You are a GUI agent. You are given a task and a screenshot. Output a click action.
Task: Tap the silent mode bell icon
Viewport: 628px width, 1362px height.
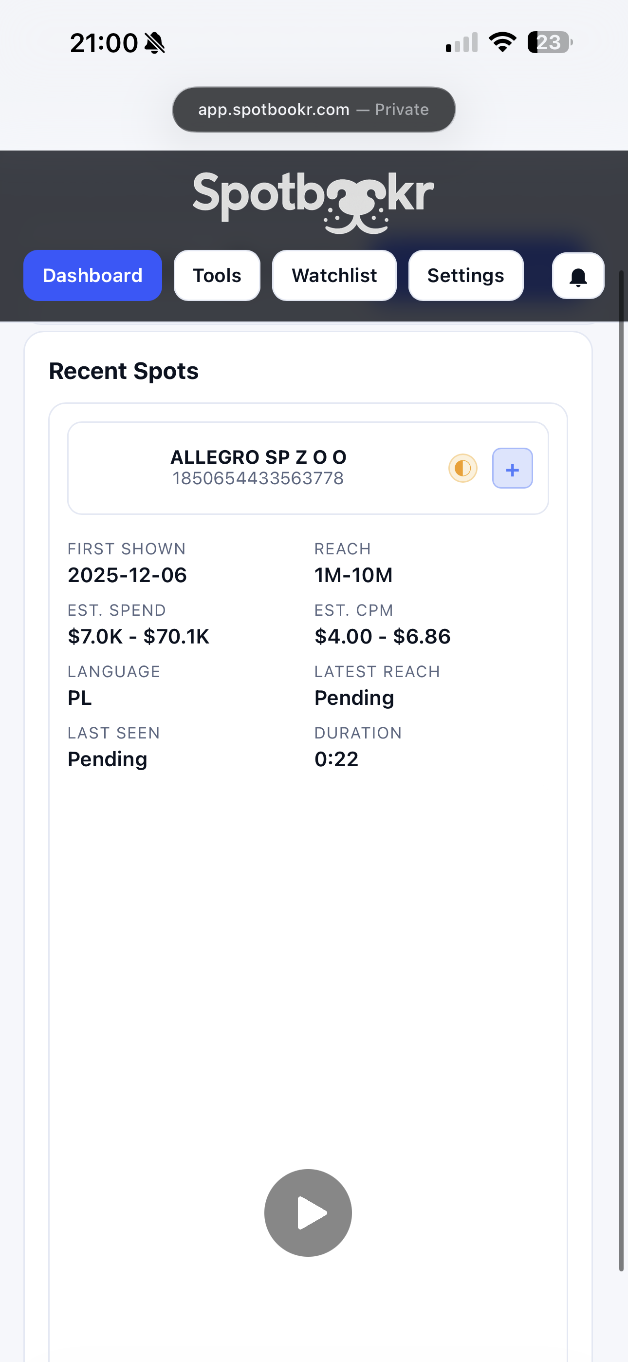coord(154,43)
